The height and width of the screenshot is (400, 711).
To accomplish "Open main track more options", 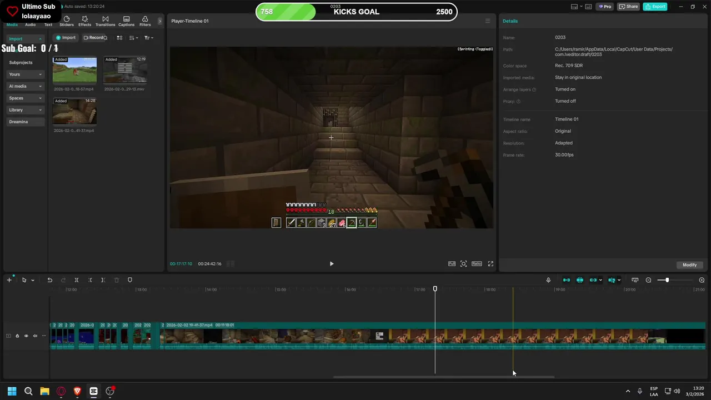I will point(44,336).
